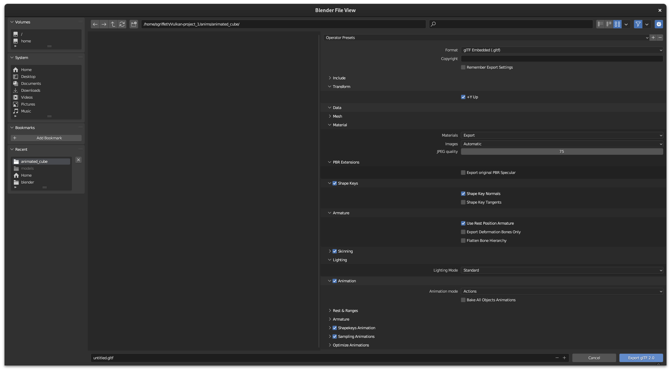Click the Export glTF 2.0 button

(641, 358)
